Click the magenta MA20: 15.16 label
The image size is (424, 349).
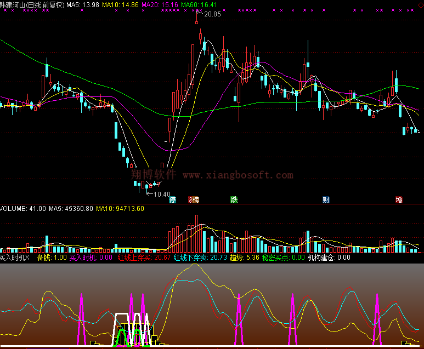(160, 5)
